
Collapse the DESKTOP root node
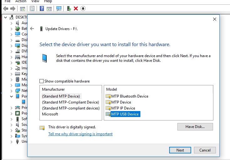pos(5,17)
